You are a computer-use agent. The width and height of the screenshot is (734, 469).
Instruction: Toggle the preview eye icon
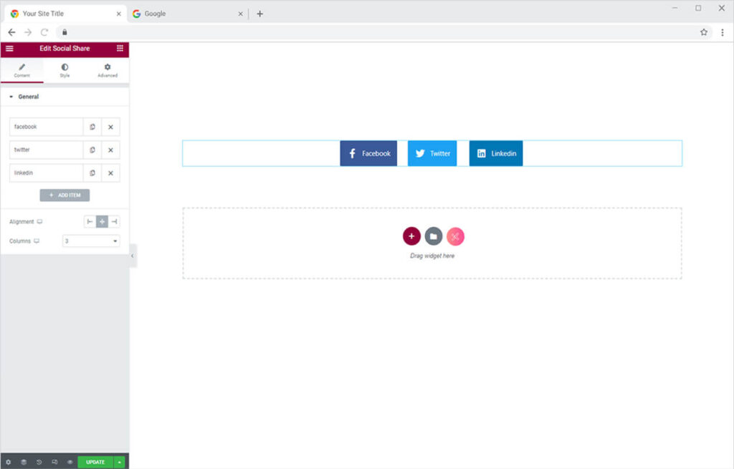tap(70, 462)
